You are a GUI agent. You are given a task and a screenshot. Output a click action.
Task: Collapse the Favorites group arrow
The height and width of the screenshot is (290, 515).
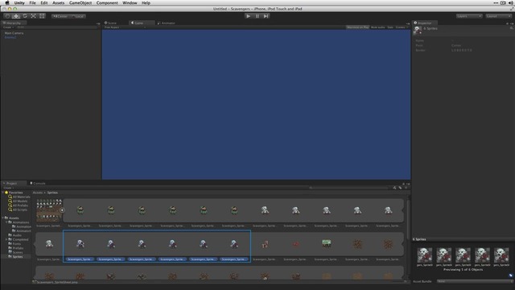pyautogui.click(x=3, y=193)
